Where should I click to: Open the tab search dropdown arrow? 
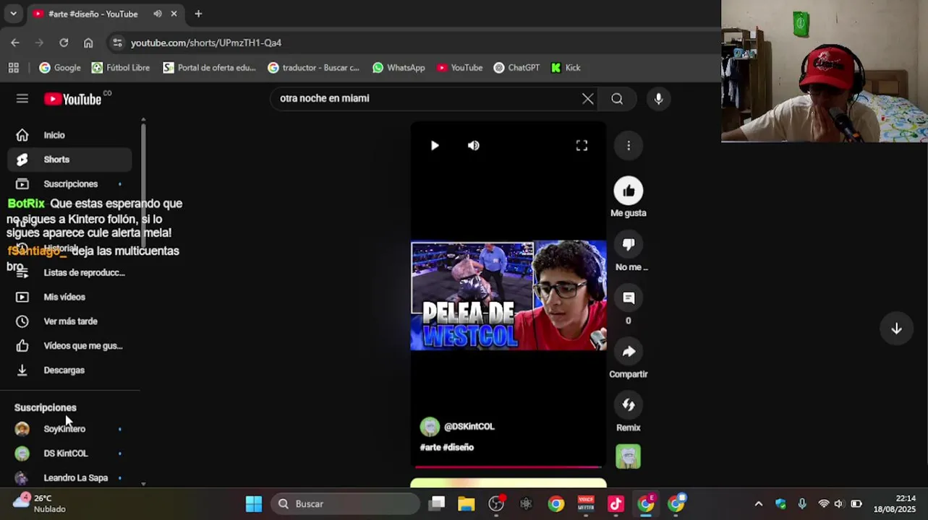click(x=13, y=14)
